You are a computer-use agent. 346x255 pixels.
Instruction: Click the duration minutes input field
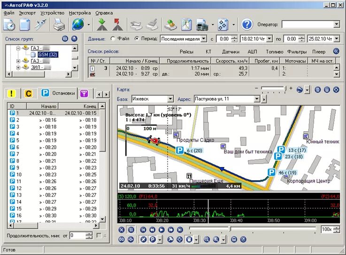[x=77, y=235]
